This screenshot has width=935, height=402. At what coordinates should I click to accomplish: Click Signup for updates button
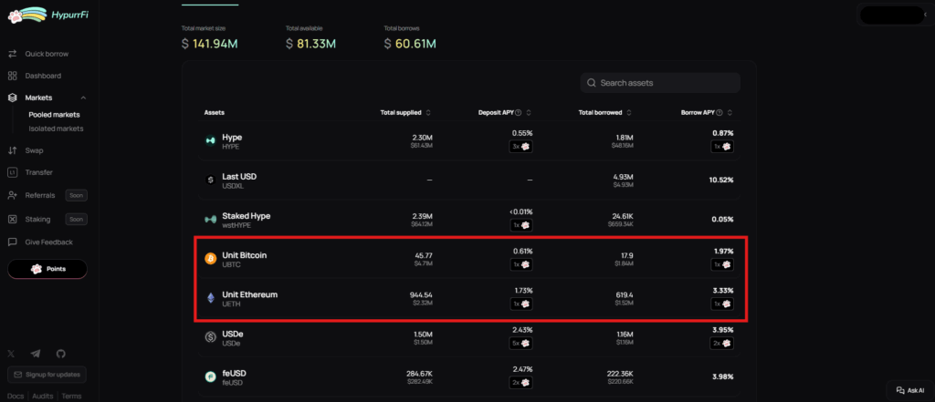pyautogui.click(x=47, y=375)
